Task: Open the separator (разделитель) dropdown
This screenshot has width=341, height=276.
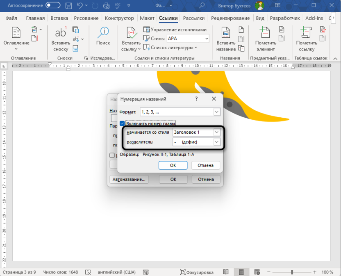Action: click(217, 142)
